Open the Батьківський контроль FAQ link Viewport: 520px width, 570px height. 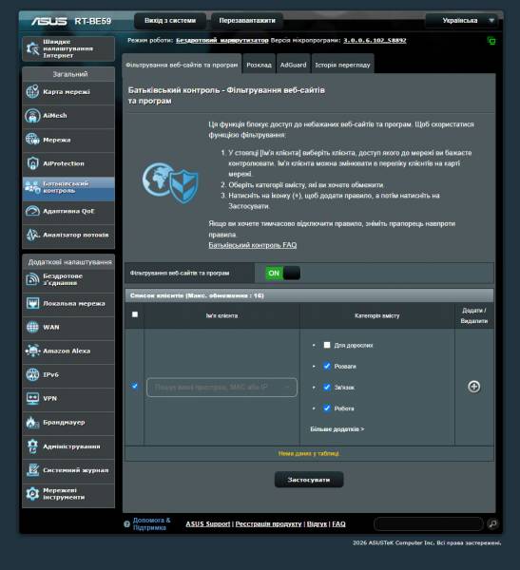pos(253,245)
